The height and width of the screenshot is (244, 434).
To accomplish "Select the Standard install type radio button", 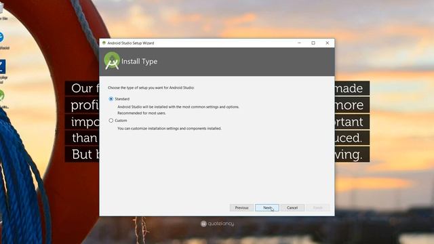I will (111, 99).
